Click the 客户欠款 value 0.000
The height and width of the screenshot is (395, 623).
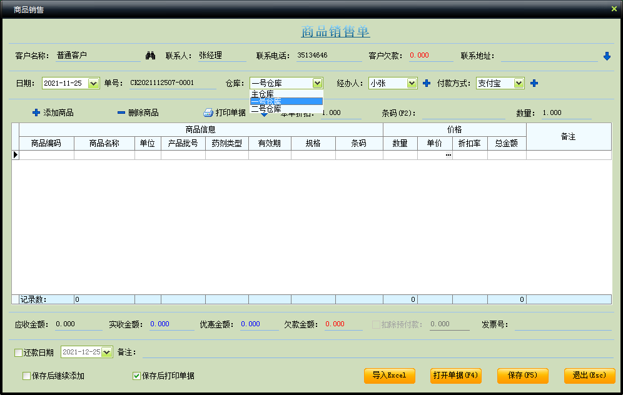420,55
